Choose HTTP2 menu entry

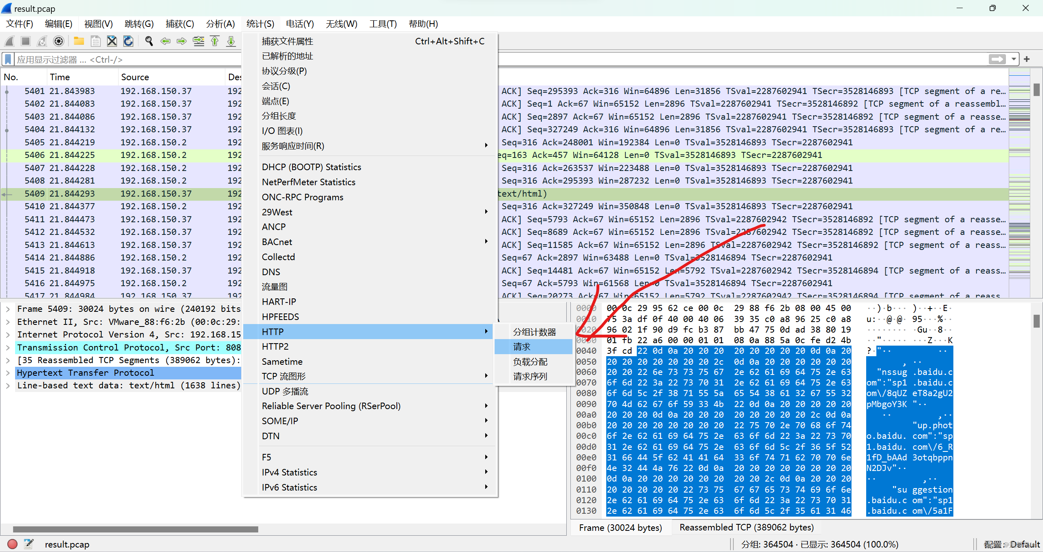370,346
